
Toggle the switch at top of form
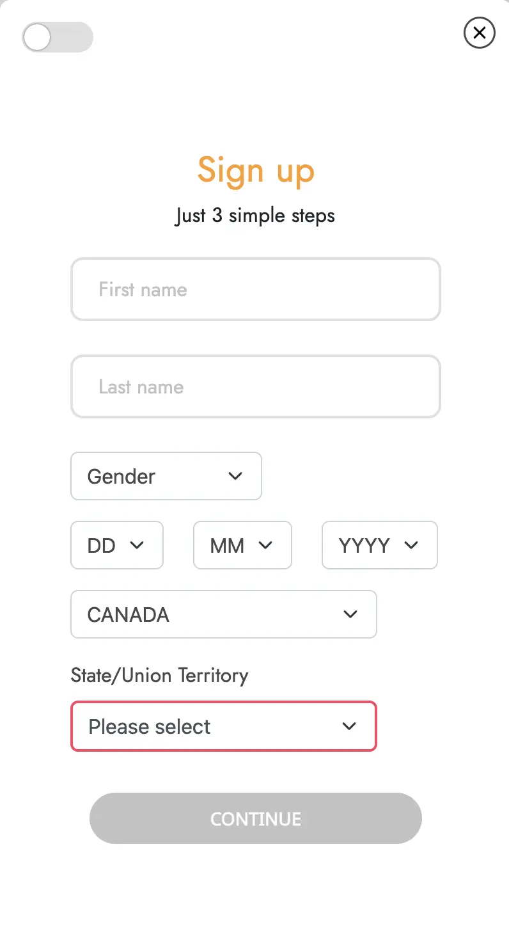click(58, 37)
